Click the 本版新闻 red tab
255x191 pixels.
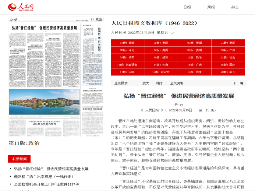tap(20, 159)
